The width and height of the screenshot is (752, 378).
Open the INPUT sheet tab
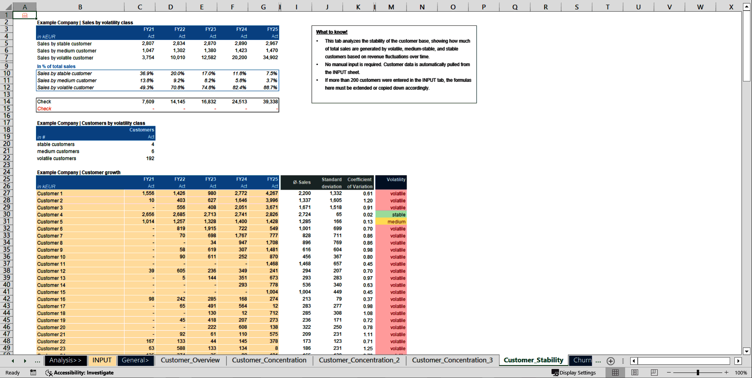102,360
